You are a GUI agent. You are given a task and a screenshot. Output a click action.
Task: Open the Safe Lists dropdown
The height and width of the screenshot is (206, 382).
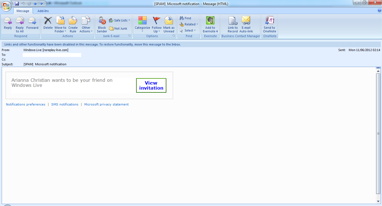[120, 20]
